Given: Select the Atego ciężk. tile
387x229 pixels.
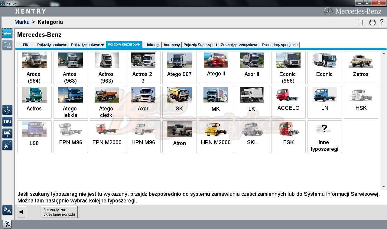Looking at the screenshot, I should 107,102.
